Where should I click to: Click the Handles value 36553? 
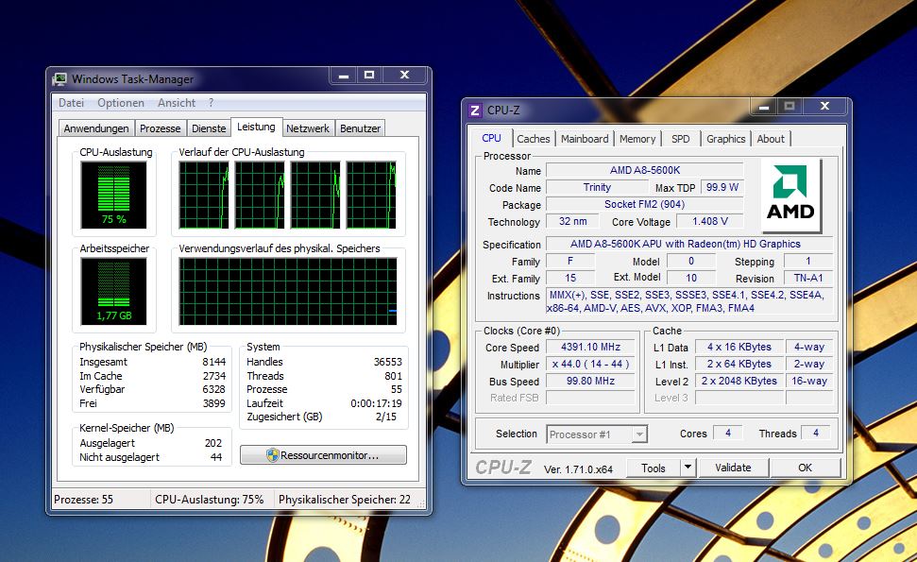[x=388, y=362]
